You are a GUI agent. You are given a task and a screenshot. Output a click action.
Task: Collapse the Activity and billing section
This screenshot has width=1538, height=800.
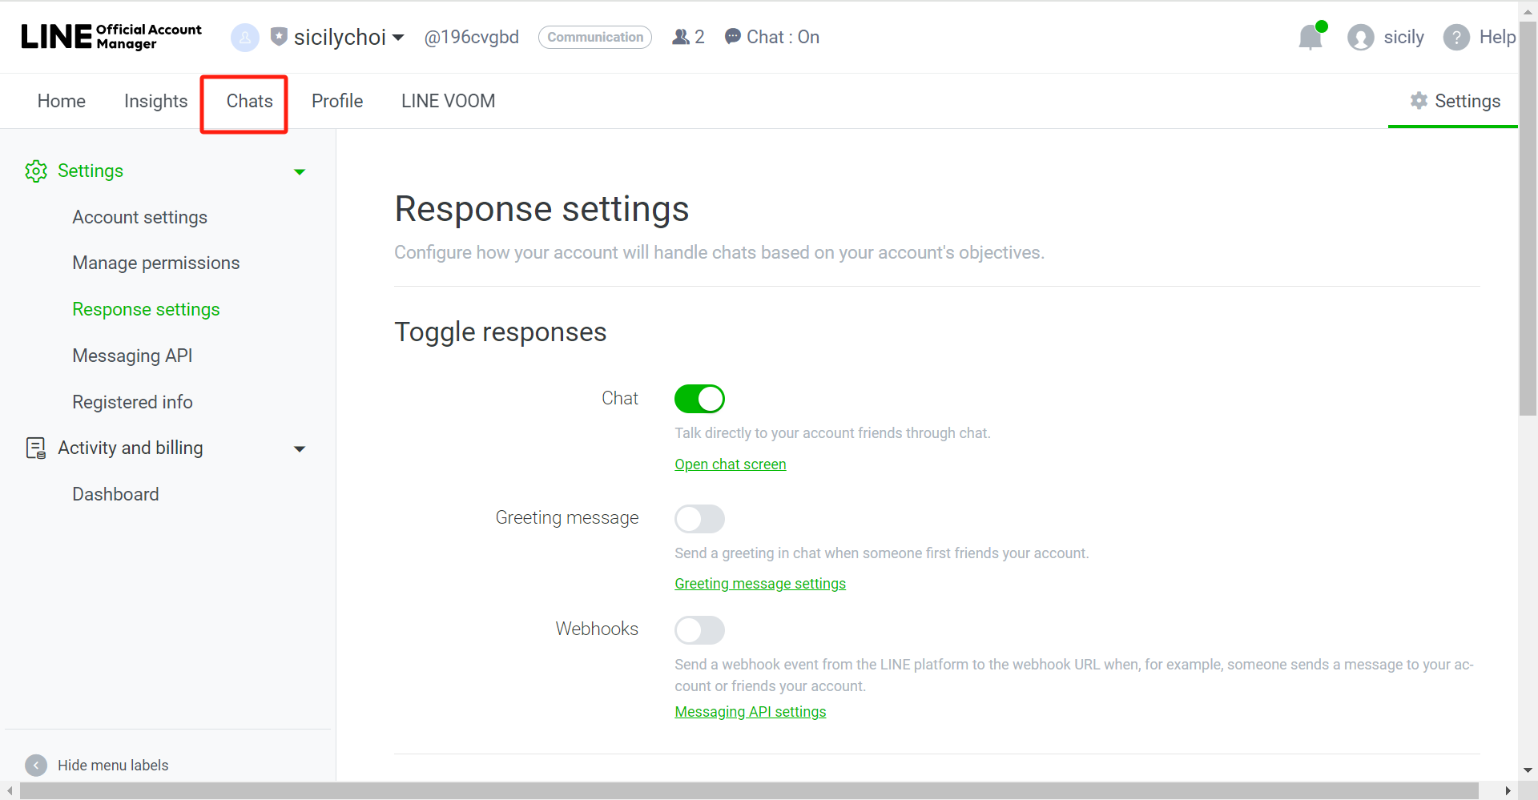[300, 448]
